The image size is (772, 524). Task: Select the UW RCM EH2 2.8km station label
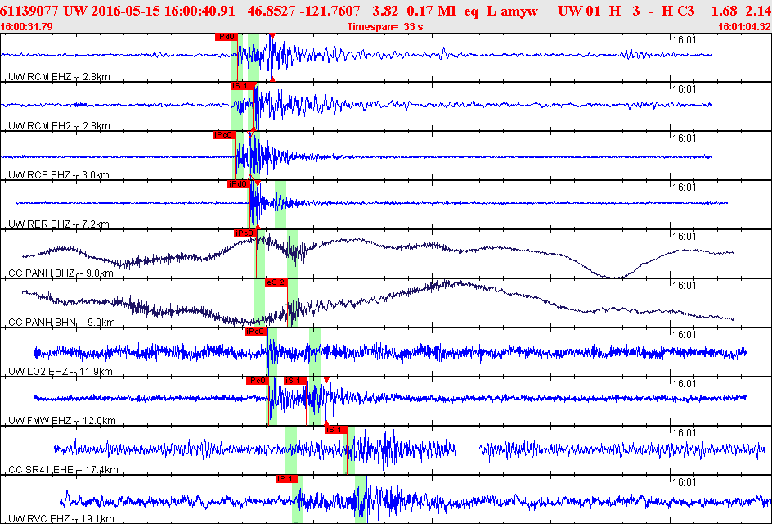tap(59, 126)
